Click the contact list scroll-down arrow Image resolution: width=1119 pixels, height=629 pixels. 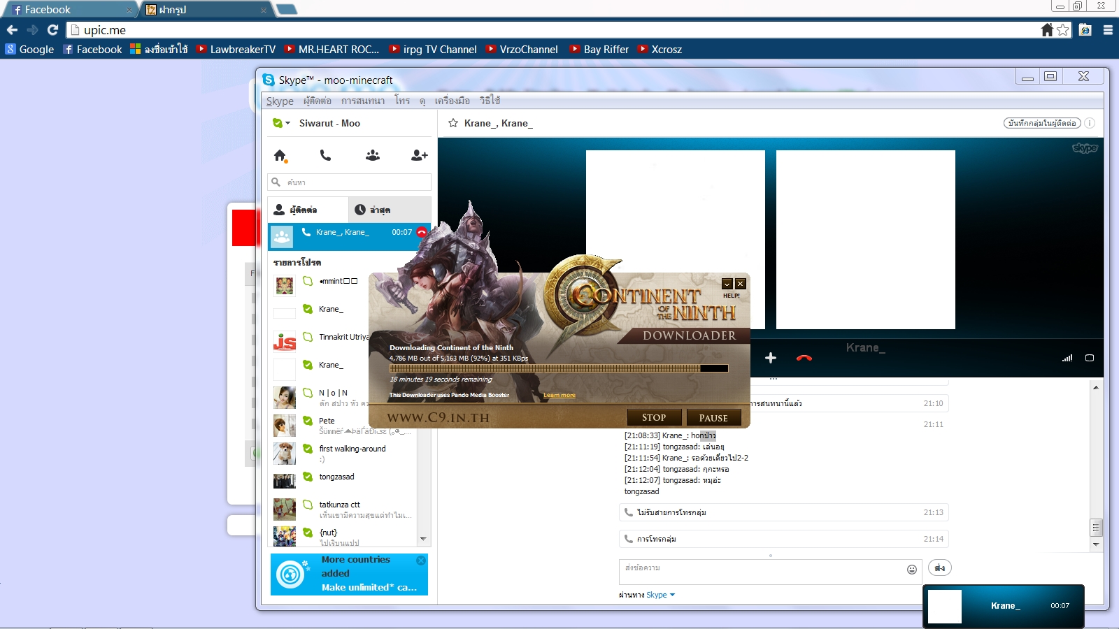[x=423, y=539]
